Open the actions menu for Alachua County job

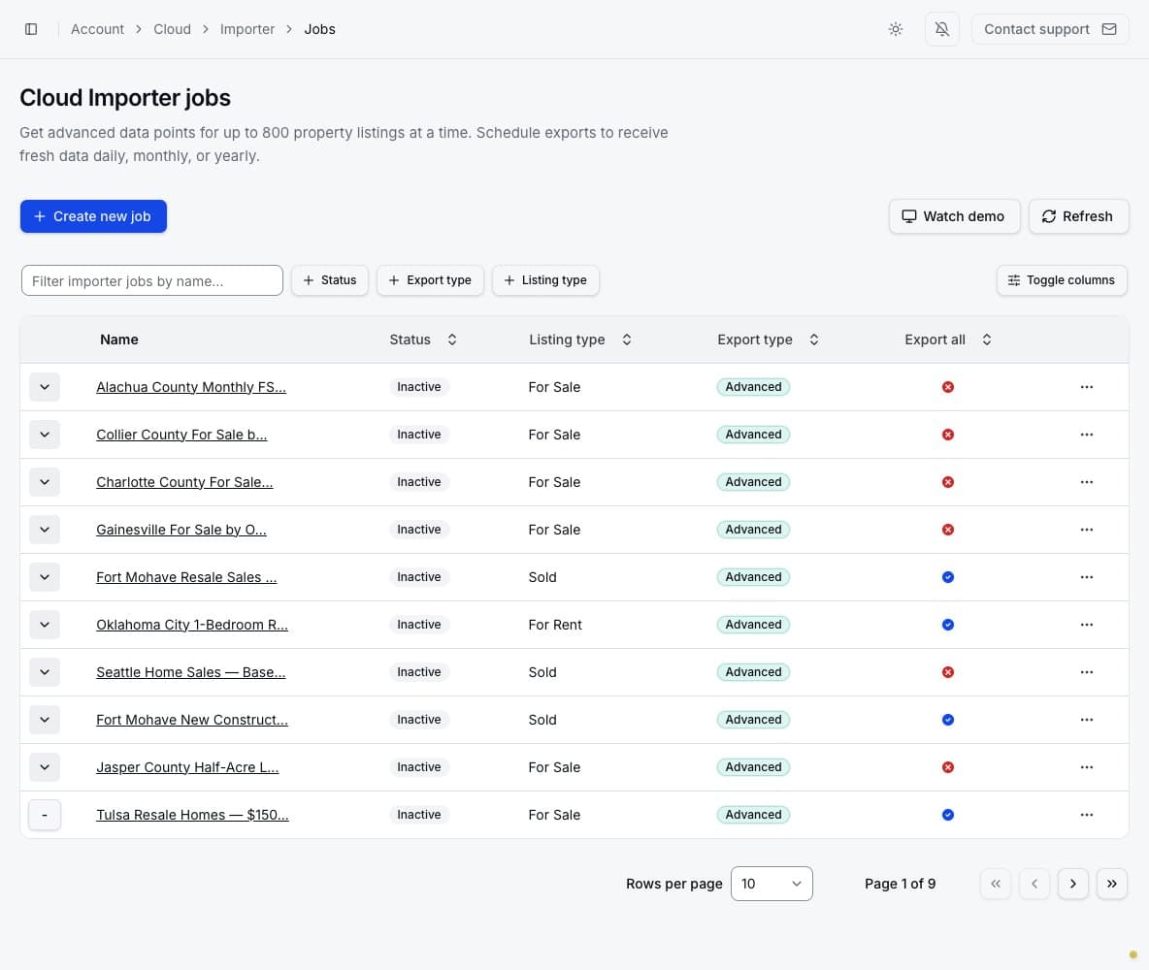point(1086,387)
